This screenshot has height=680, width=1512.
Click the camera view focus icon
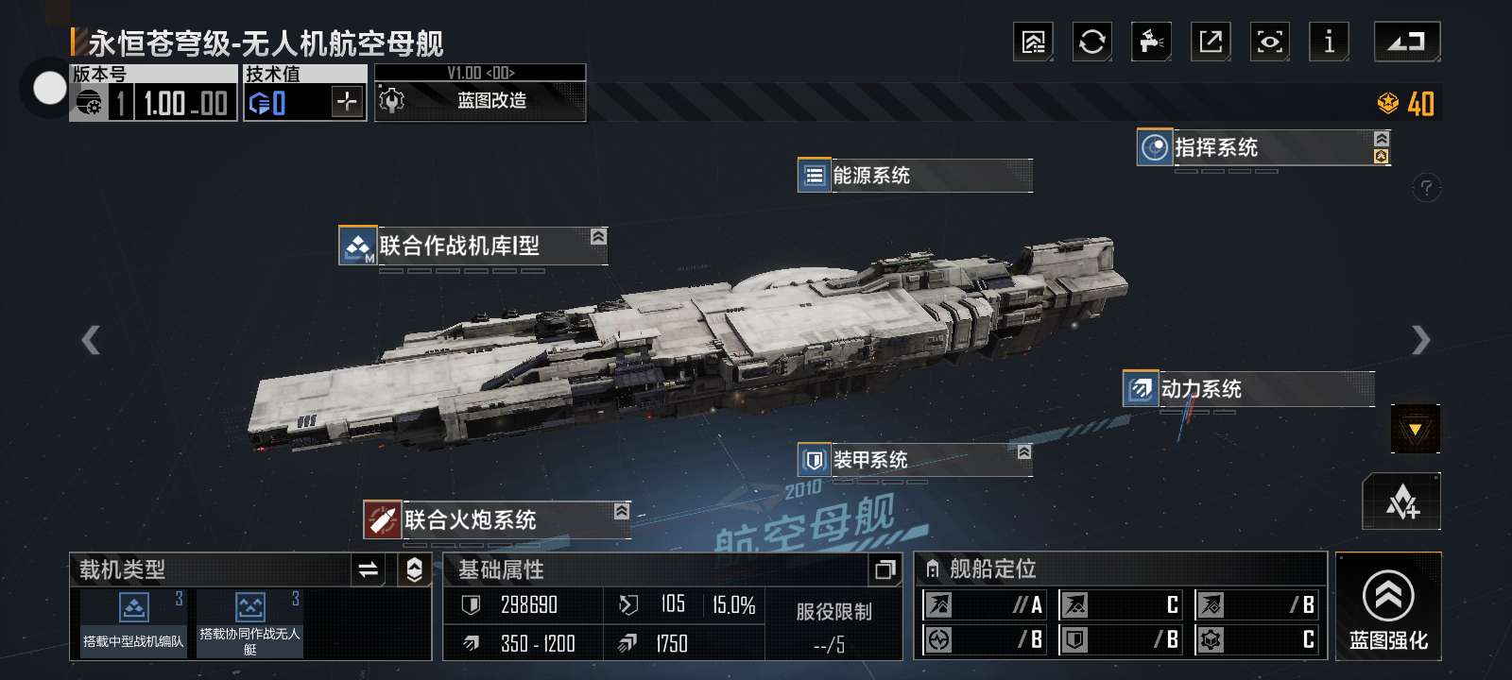tap(1269, 42)
